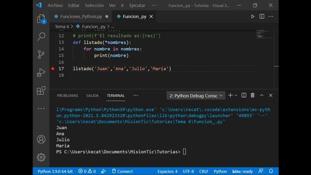Open the Search view in activity bar
Image resolution: width=311 pixels, height=175 pixels.
(x=41, y=36)
